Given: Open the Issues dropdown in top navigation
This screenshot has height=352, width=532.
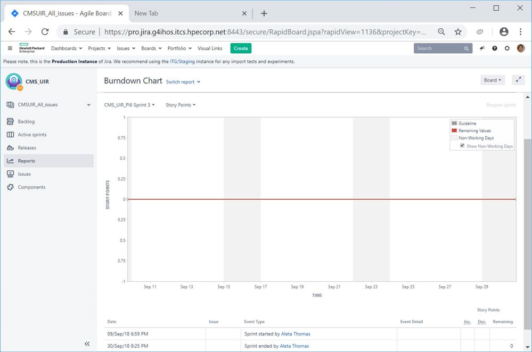Looking at the screenshot, I should point(126,48).
